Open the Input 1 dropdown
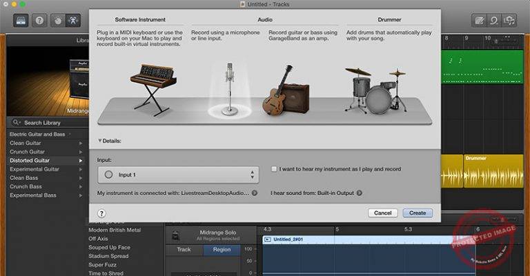Viewport: 530px width, 276px height. click(x=178, y=175)
